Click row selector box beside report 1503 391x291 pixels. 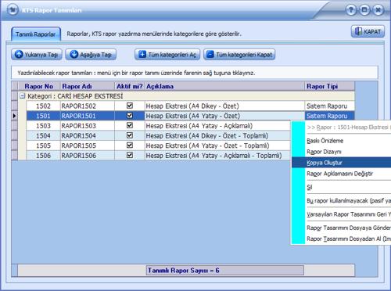[15, 126]
